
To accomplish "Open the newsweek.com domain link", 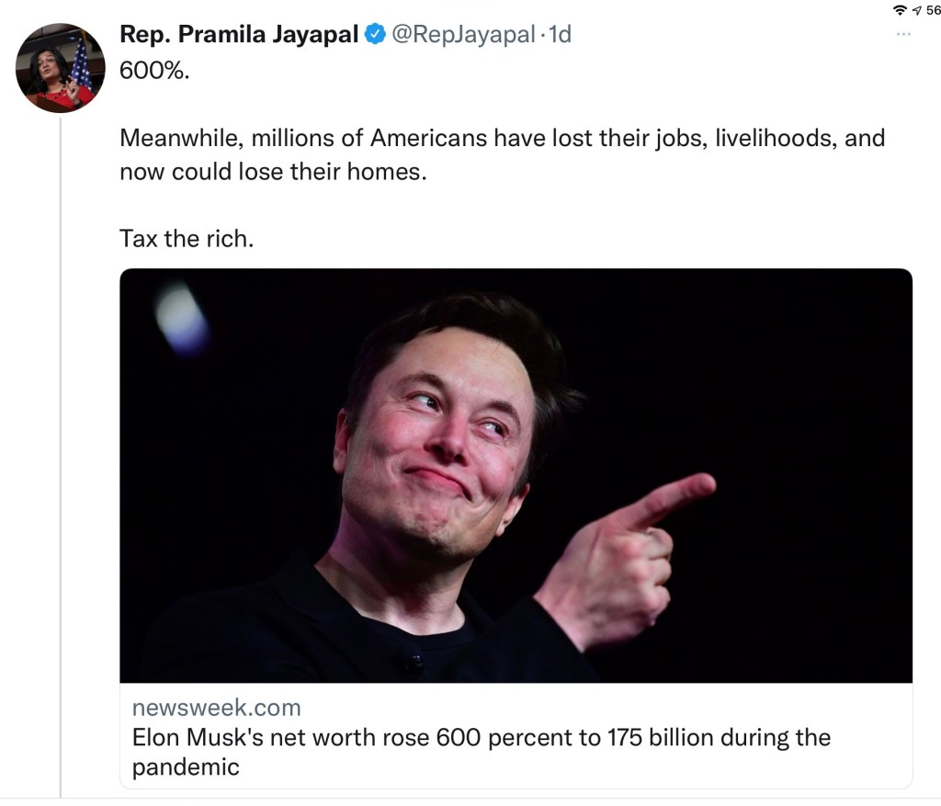I will pyautogui.click(x=216, y=707).
